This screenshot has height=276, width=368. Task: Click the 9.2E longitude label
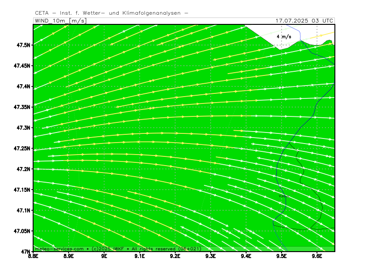click(x=175, y=256)
